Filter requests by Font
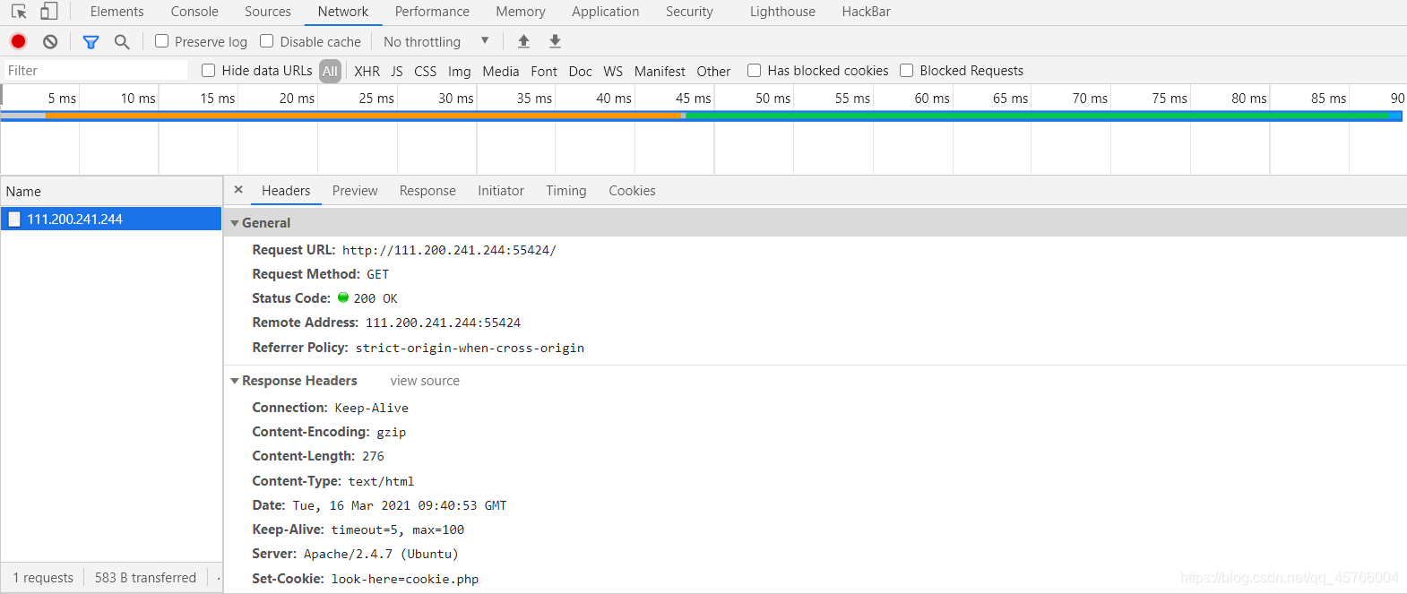 tap(544, 71)
